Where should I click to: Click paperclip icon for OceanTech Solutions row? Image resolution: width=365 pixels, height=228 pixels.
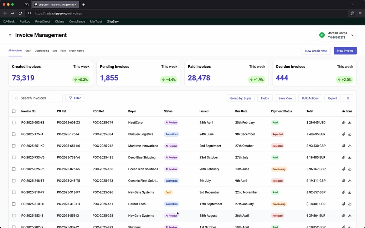click(x=344, y=169)
